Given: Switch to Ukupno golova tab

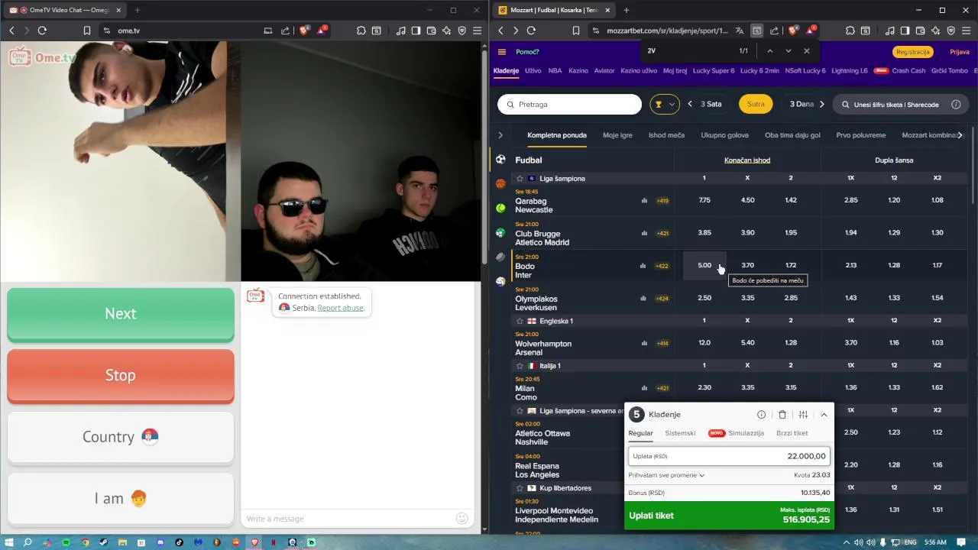Looking at the screenshot, I should 724,135.
